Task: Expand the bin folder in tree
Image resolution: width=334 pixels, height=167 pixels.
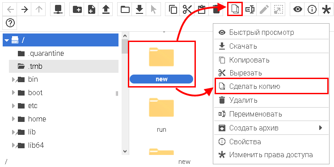Action: tap(13, 79)
